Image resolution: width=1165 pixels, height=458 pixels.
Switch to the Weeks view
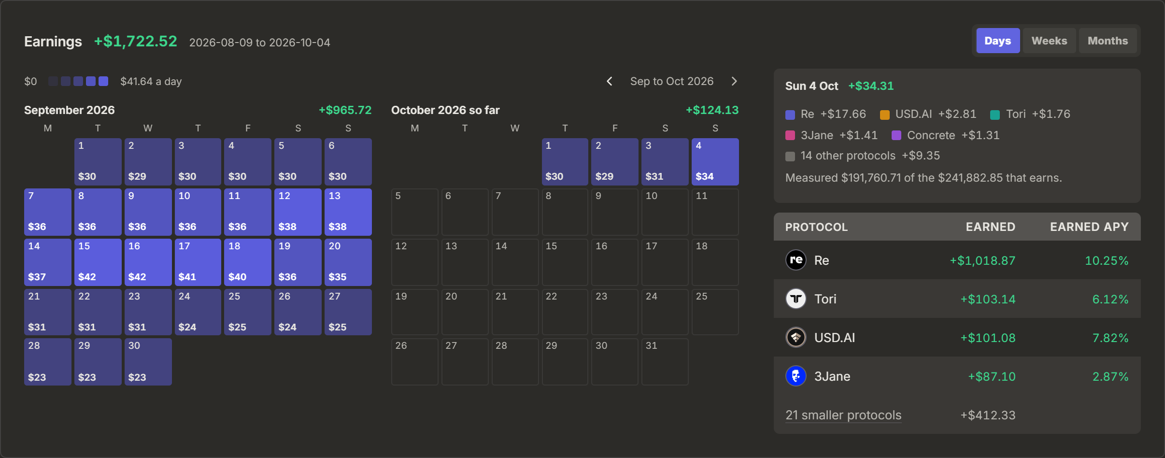click(1049, 41)
